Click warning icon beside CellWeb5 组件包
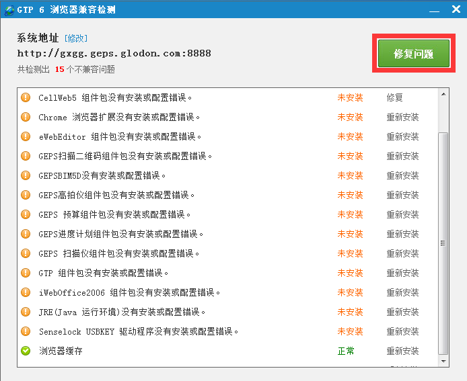The width and height of the screenshot is (467, 381). (26, 97)
